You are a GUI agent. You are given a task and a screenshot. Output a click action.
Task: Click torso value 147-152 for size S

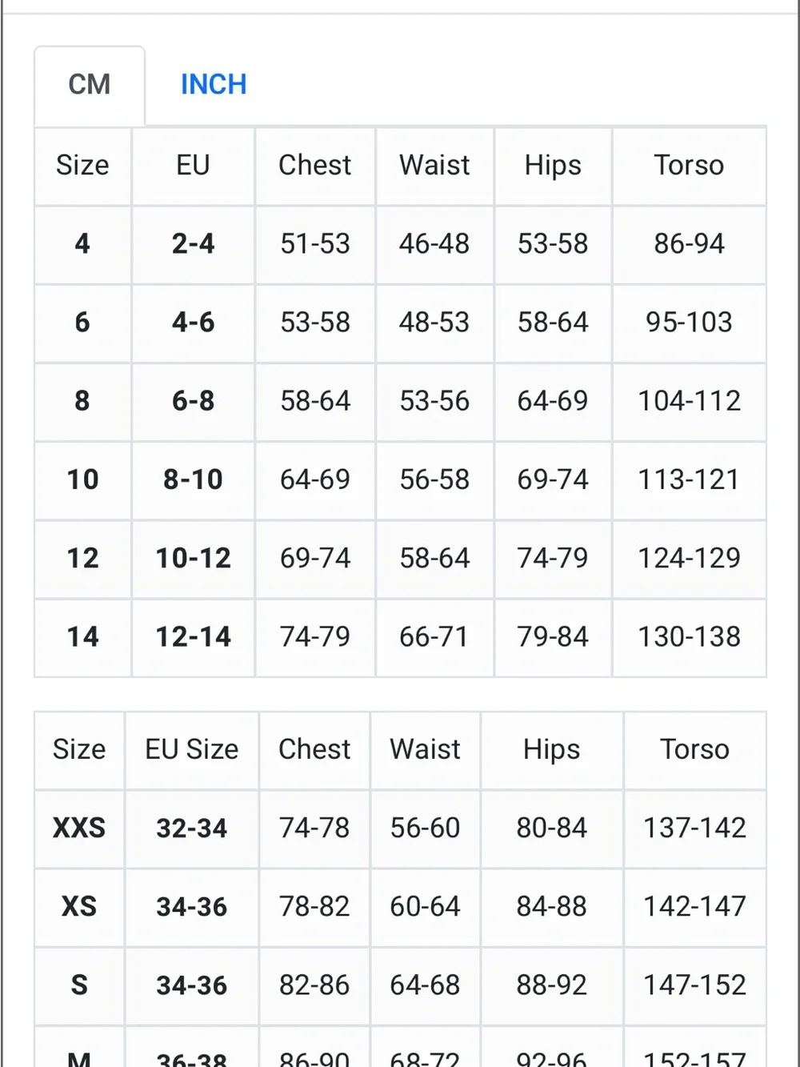(x=694, y=985)
